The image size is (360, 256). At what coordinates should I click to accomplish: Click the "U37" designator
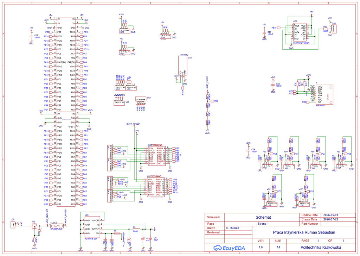(149, 98)
